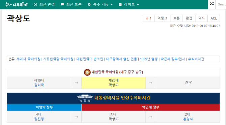The image size is (226, 125).
Task: Click the 초대 곽상도 cell
Action: click(113, 117)
